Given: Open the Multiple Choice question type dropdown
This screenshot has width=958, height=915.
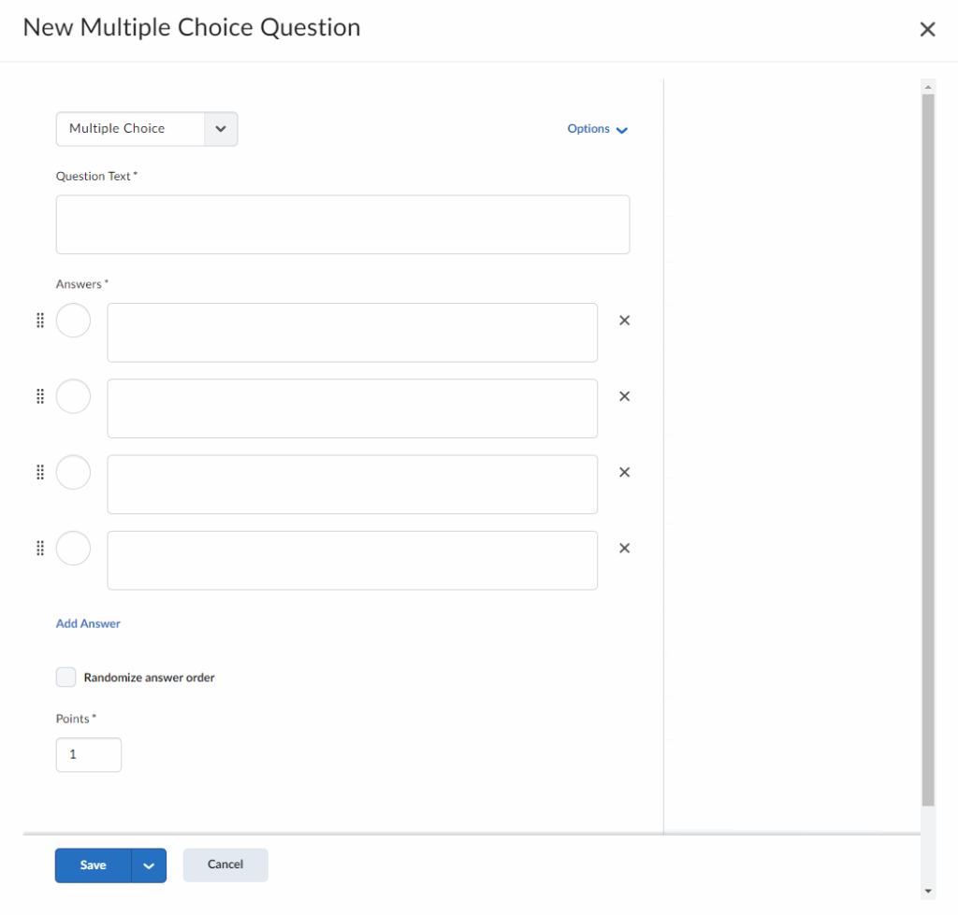Looking at the screenshot, I should coord(147,129).
